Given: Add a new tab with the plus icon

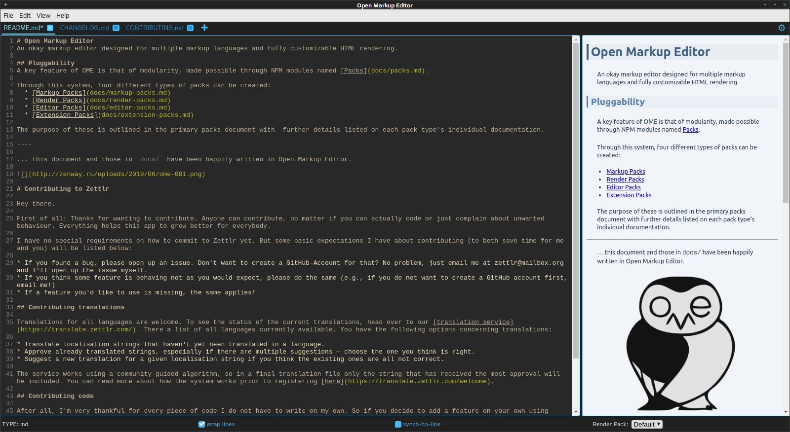Looking at the screenshot, I should [204, 28].
